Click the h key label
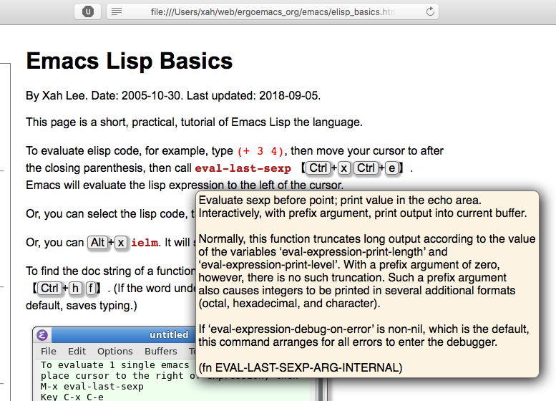The image size is (556, 401). pos(76,288)
